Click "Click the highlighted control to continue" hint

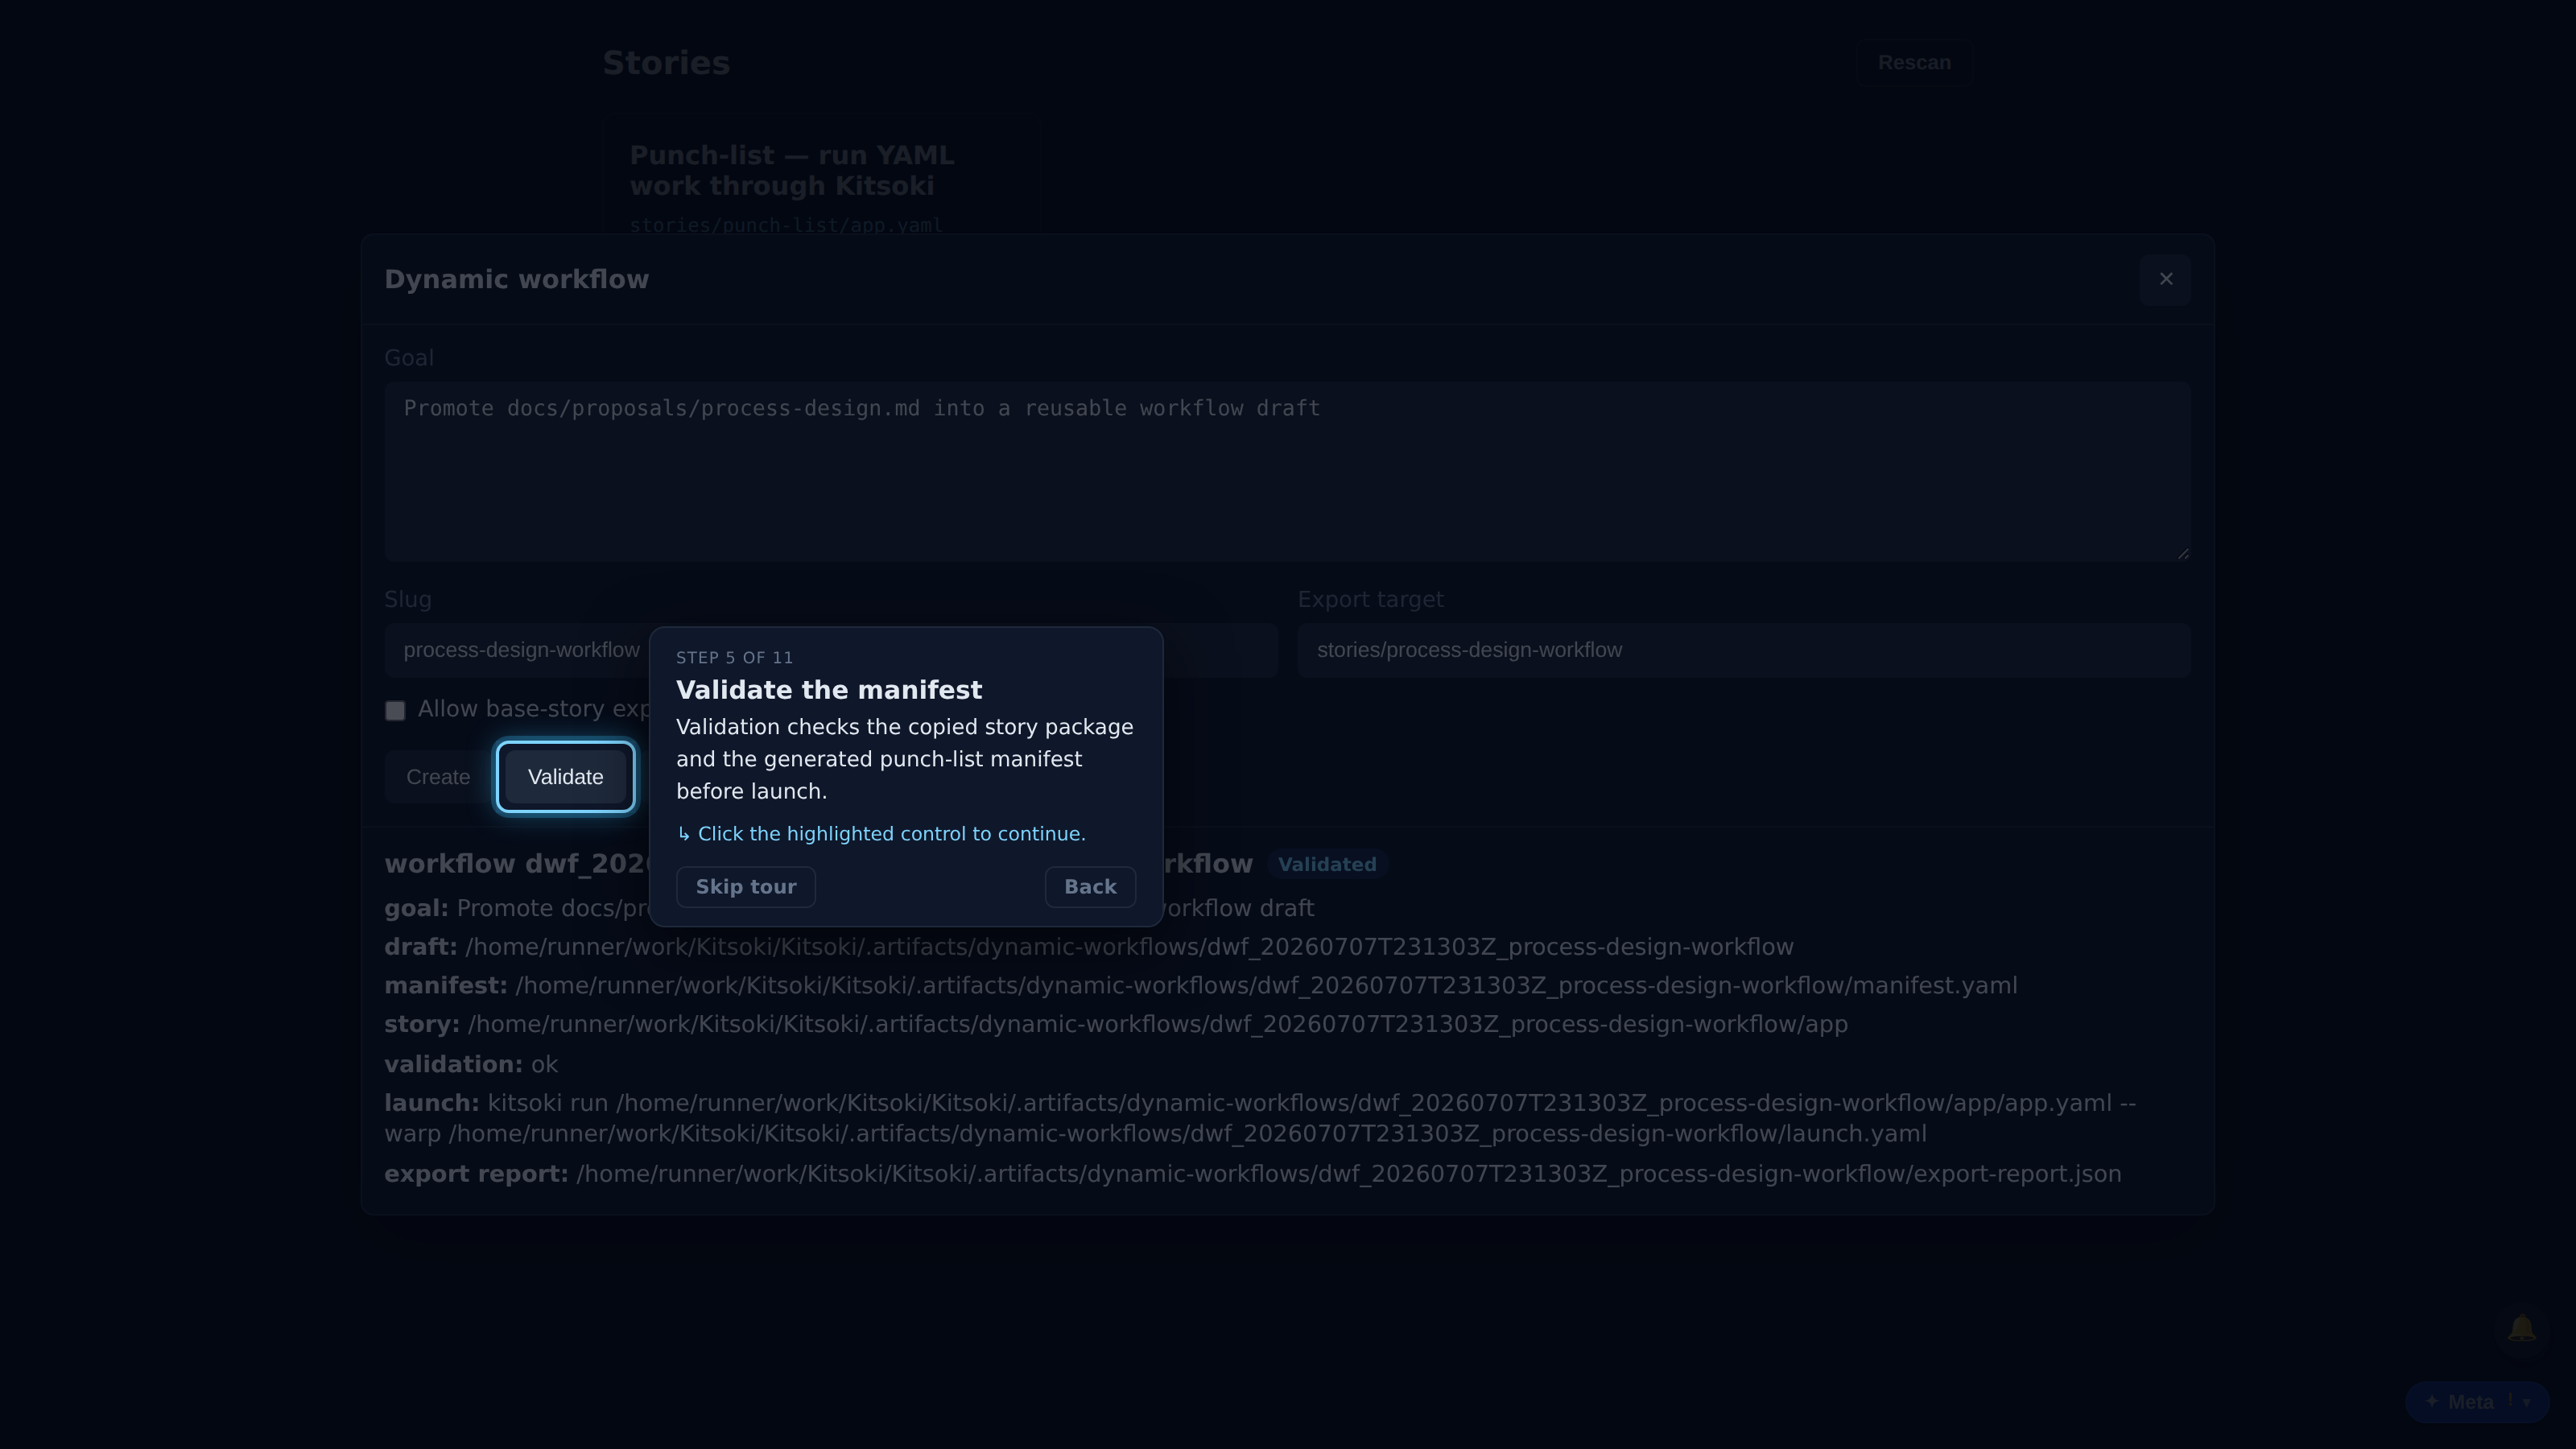pos(881,834)
